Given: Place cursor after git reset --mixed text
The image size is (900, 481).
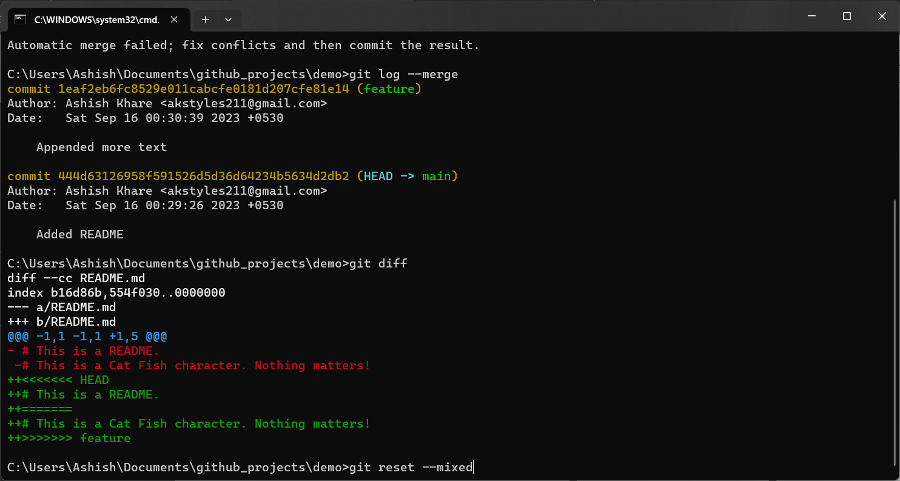Looking at the screenshot, I should click(474, 467).
